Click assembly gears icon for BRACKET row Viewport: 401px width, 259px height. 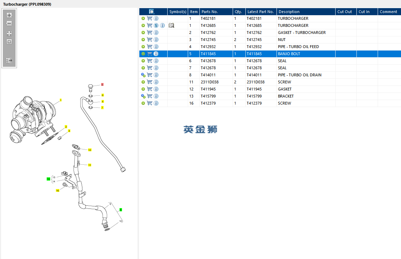click(x=143, y=96)
